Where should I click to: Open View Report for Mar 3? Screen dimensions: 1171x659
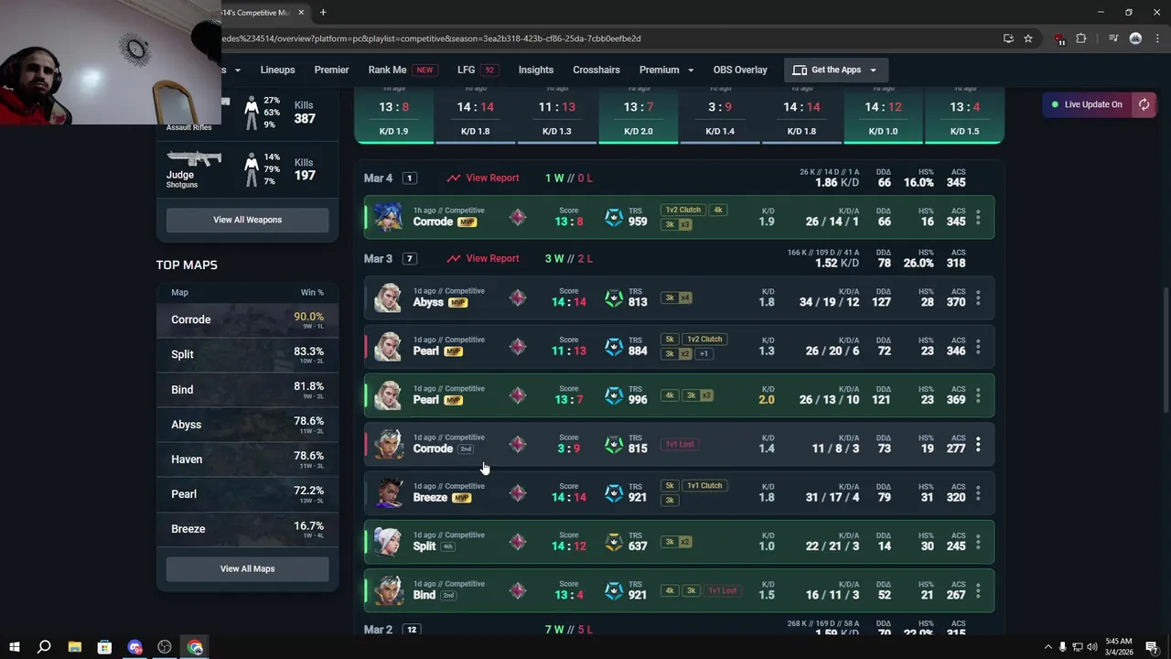pos(483,258)
